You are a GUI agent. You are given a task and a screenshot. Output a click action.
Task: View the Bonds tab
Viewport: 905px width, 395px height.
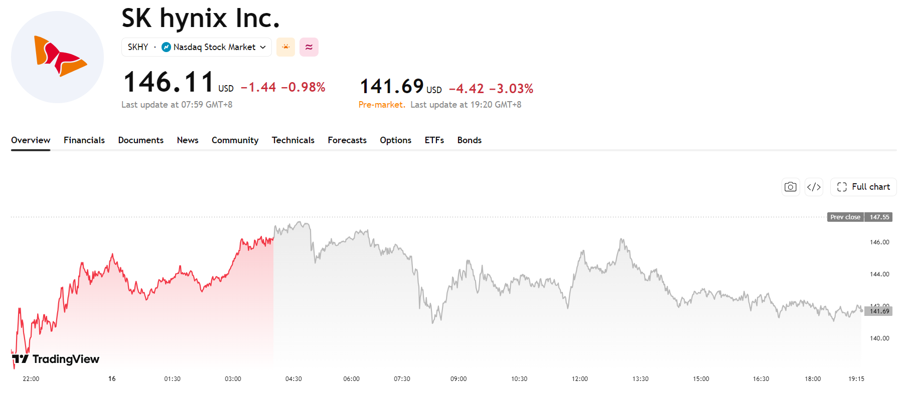click(x=469, y=140)
